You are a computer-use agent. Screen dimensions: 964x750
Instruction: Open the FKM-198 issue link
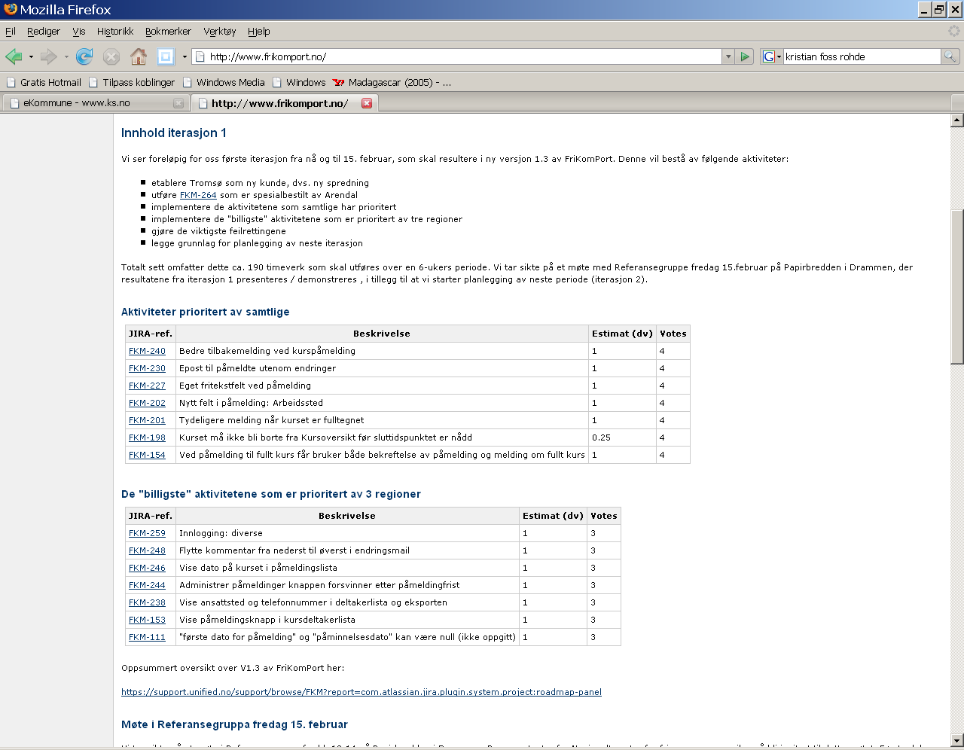(147, 437)
